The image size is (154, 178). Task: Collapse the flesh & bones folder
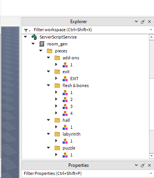[48, 85]
